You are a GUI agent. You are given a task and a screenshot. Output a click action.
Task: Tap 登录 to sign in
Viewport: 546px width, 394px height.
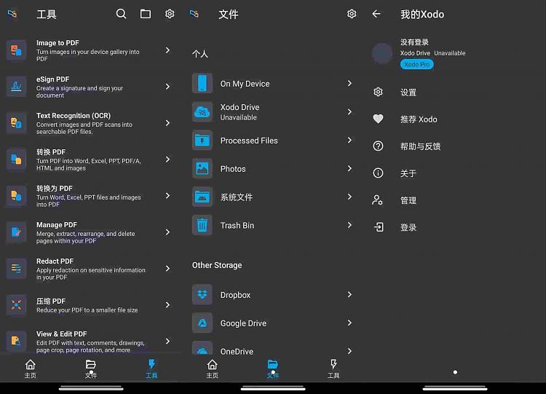(x=455, y=227)
